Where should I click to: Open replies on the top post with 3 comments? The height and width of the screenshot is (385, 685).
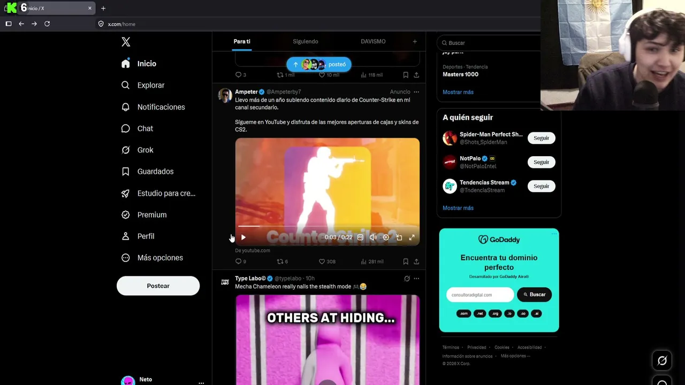(x=241, y=75)
